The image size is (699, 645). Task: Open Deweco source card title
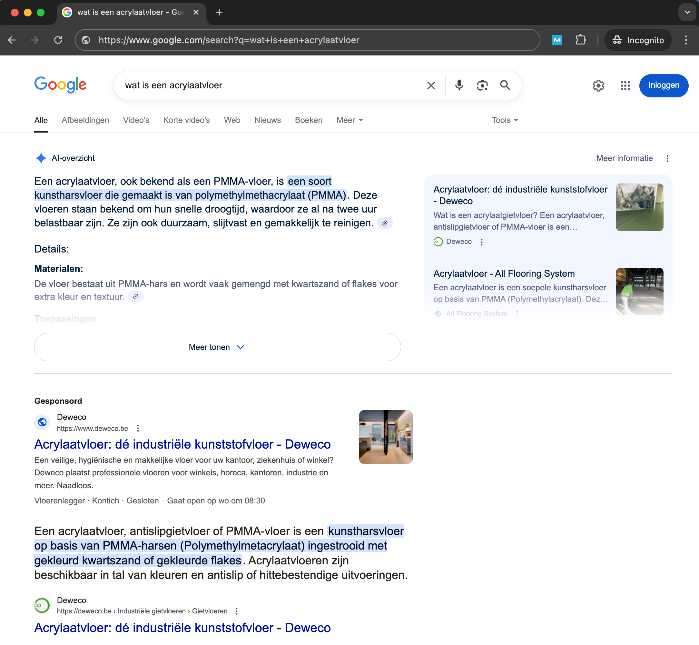pos(520,195)
